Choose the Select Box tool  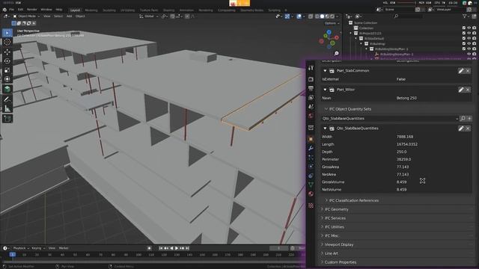pos(7,33)
